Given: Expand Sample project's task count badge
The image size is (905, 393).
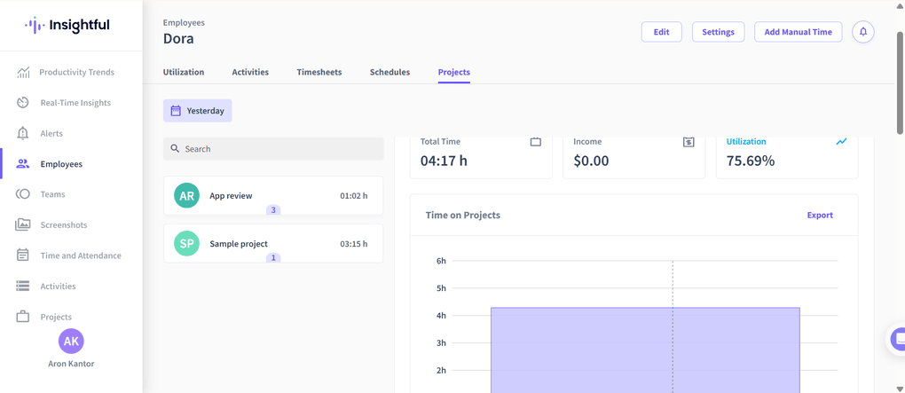Looking at the screenshot, I should click(x=273, y=258).
